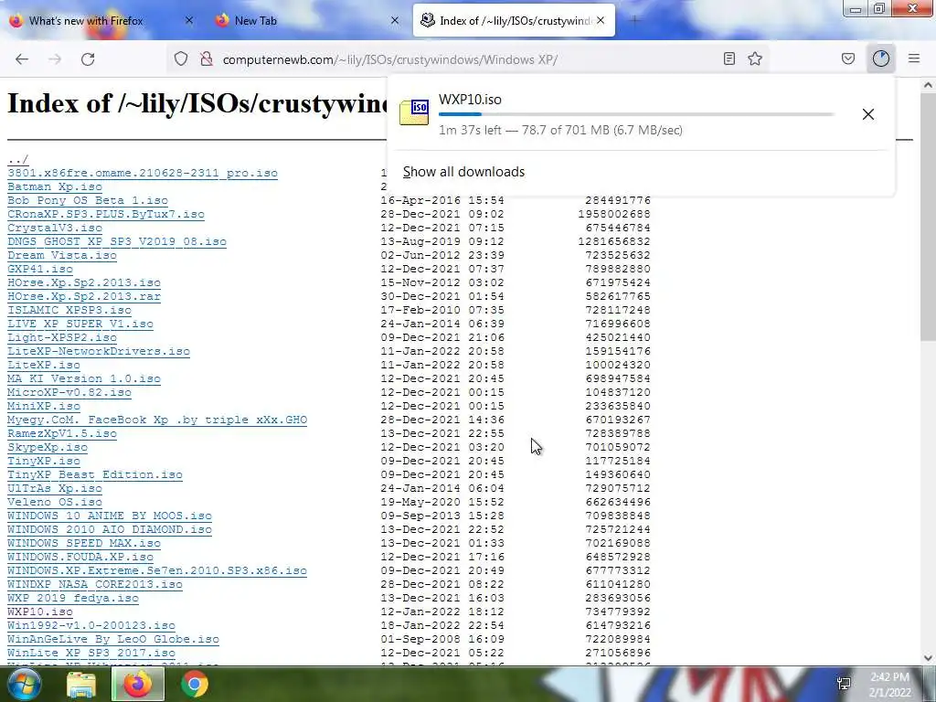
Task: Click the page vertical scrollbar thumb
Action: 928,218
